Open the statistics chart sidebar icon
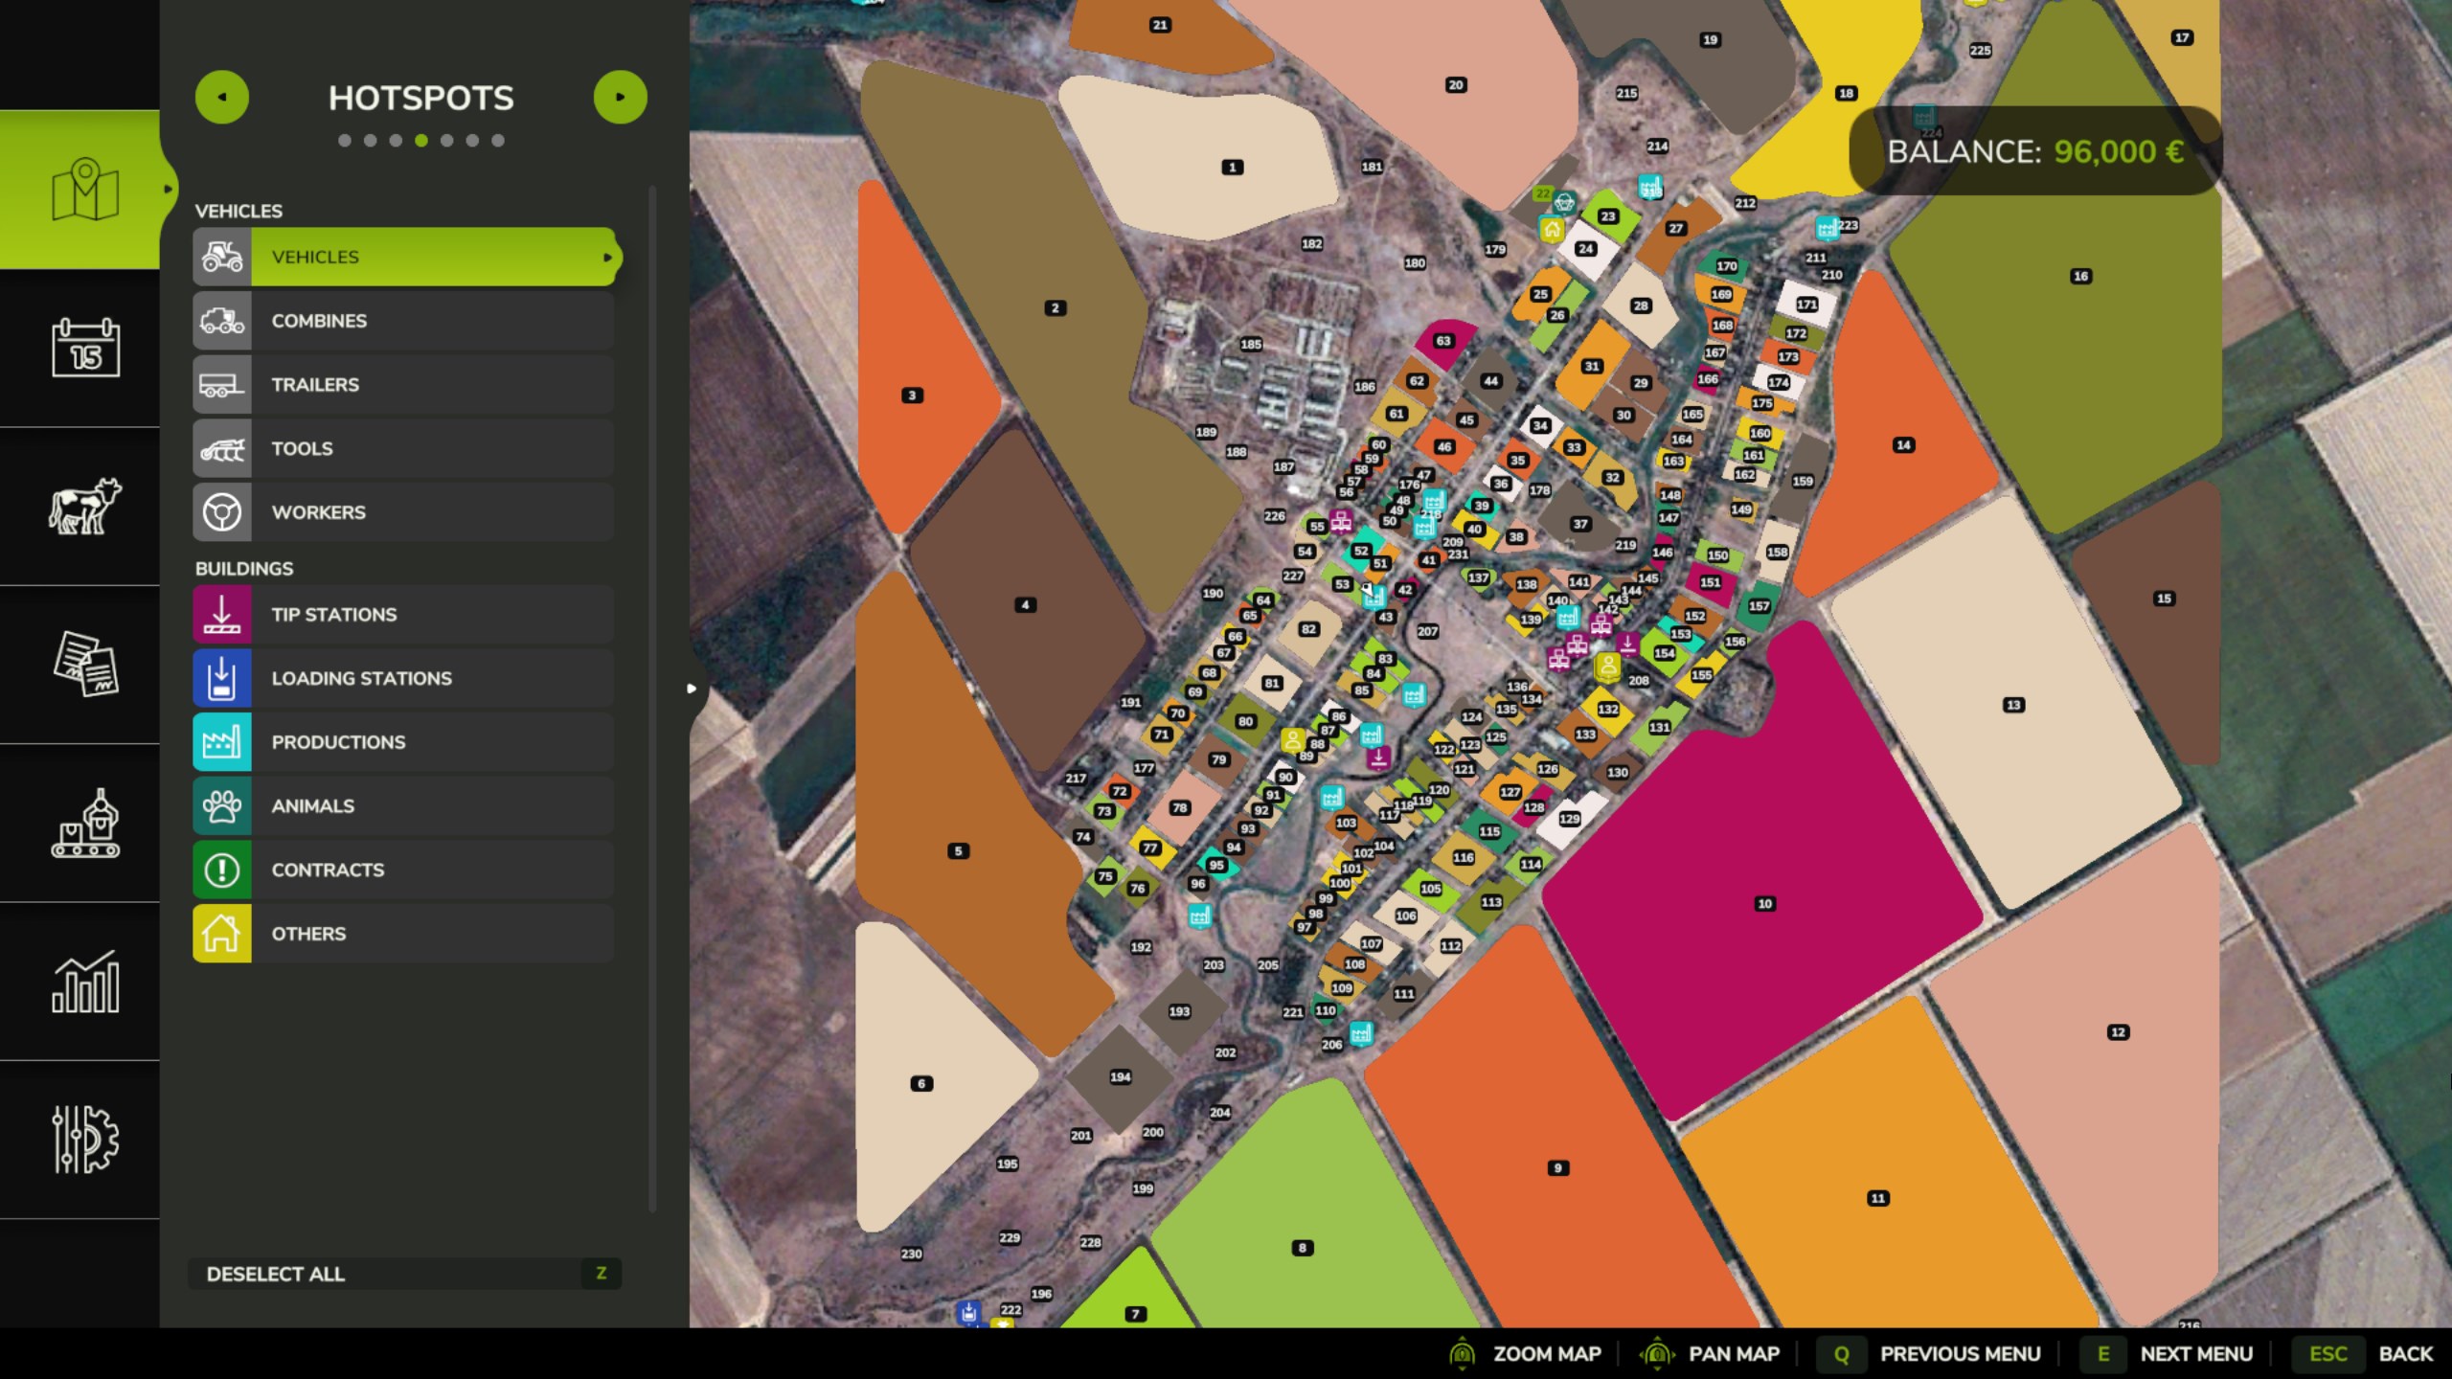This screenshot has height=1379, width=2452. 85,982
